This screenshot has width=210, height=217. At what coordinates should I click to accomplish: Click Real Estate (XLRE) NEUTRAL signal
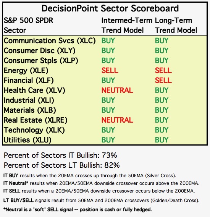coord(117,120)
